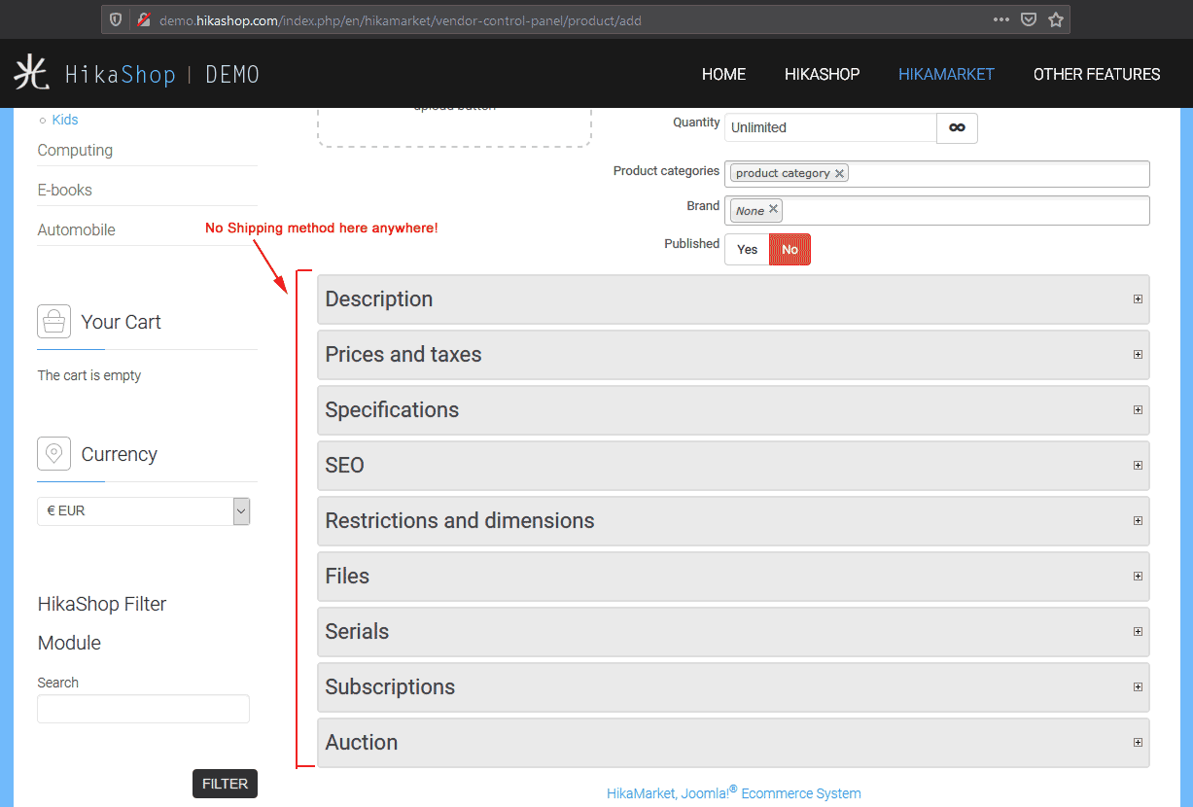Viewport: 1193px width, 807px height.
Task: Click the browser address bar URL
Action: click(x=401, y=19)
